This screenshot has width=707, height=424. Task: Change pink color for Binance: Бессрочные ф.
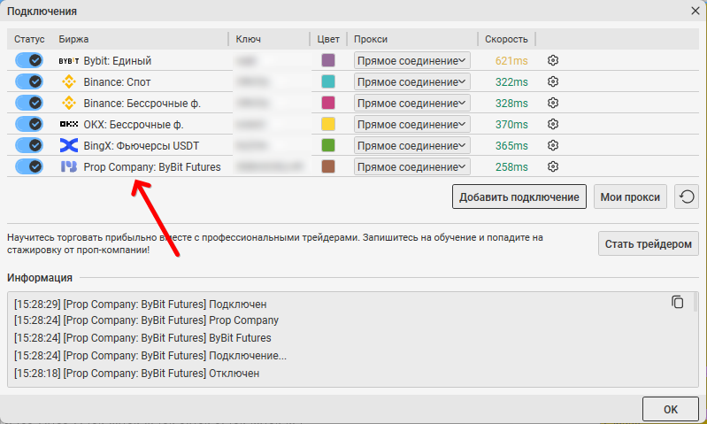328,103
